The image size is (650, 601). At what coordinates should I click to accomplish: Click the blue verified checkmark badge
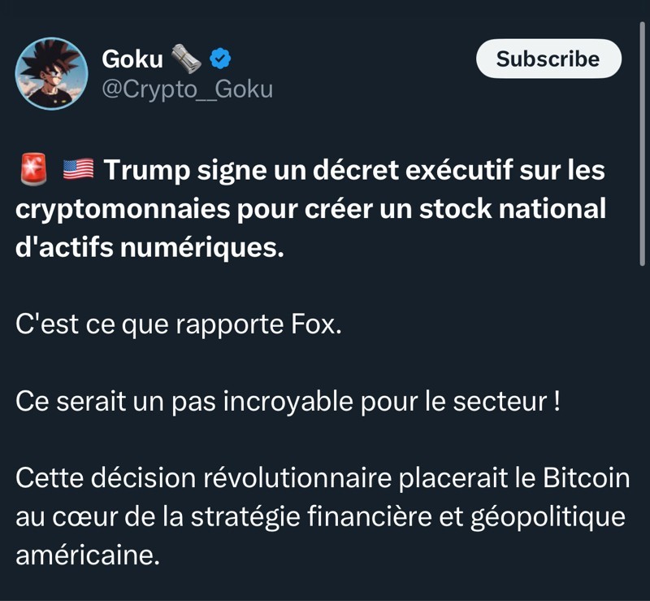[220, 58]
